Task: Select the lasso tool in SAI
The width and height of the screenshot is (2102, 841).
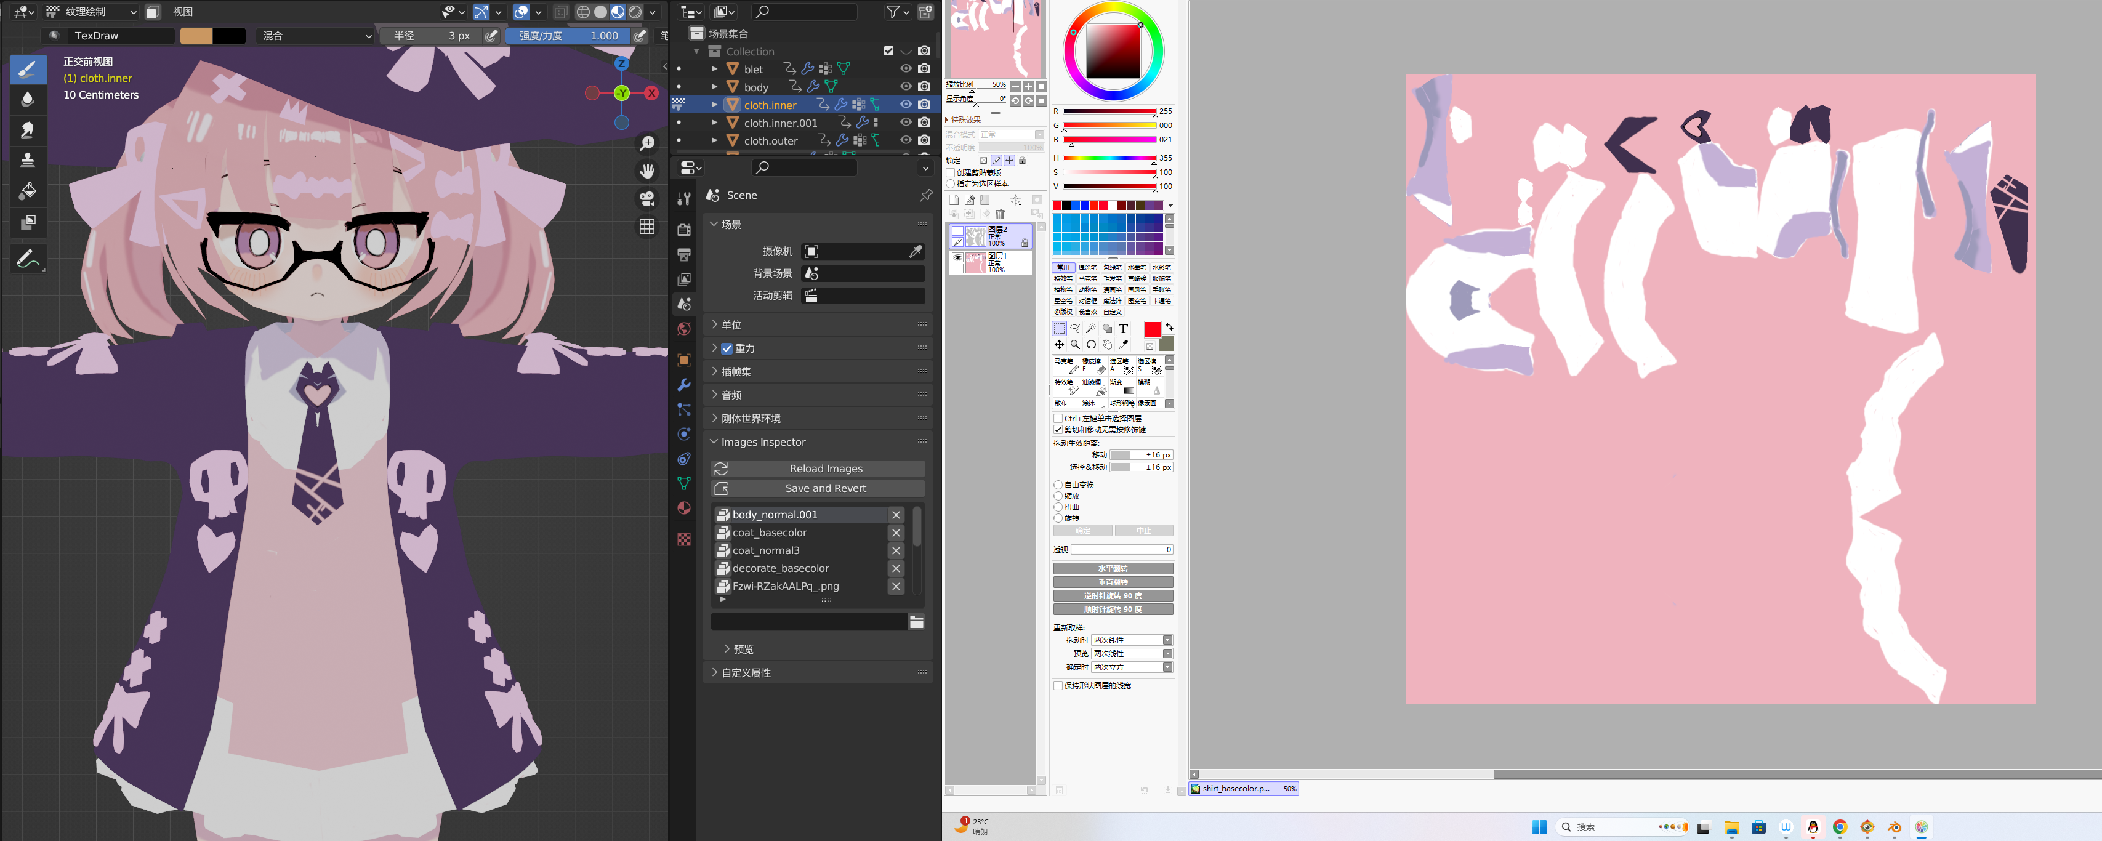Action: point(1076,329)
